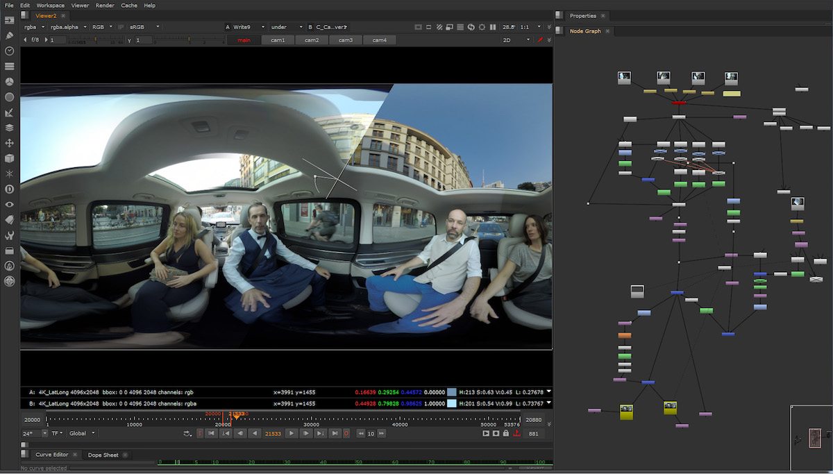833x474 pixels.
Task: Click the light blue B-input color swatch
Action: pos(452,403)
